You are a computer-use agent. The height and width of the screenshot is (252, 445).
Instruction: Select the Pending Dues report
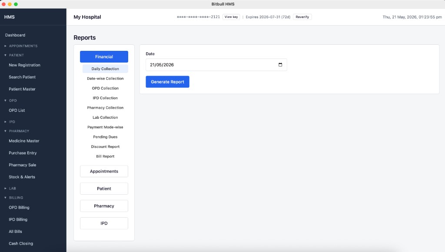(105, 137)
